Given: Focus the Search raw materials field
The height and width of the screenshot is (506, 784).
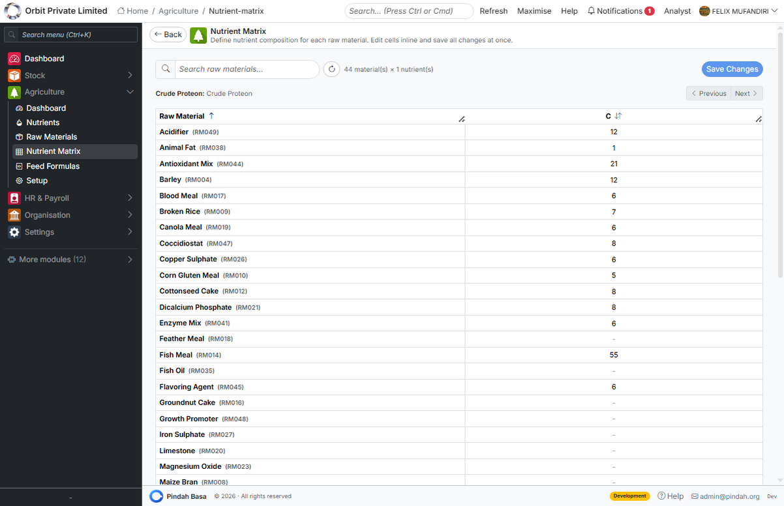Looking at the screenshot, I should click(247, 69).
